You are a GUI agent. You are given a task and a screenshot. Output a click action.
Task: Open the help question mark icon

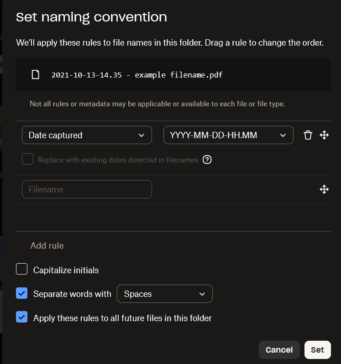pyautogui.click(x=207, y=160)
